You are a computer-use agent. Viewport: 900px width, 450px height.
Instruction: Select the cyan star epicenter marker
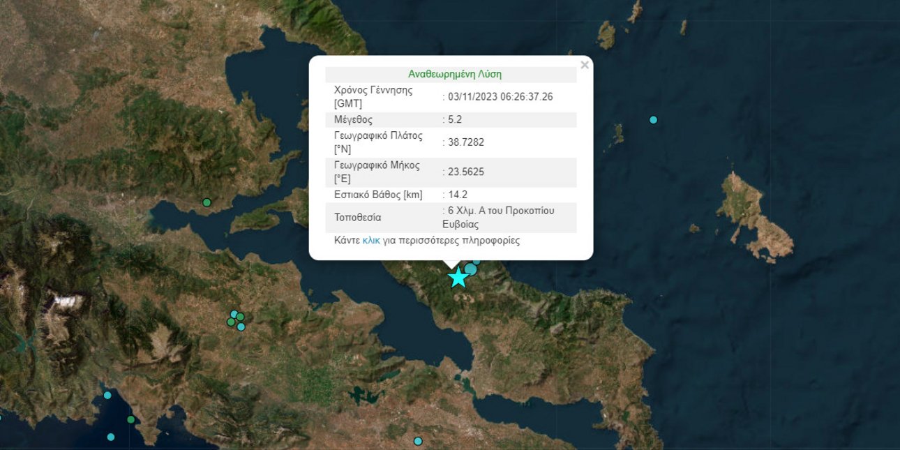(x=458, y=278)
